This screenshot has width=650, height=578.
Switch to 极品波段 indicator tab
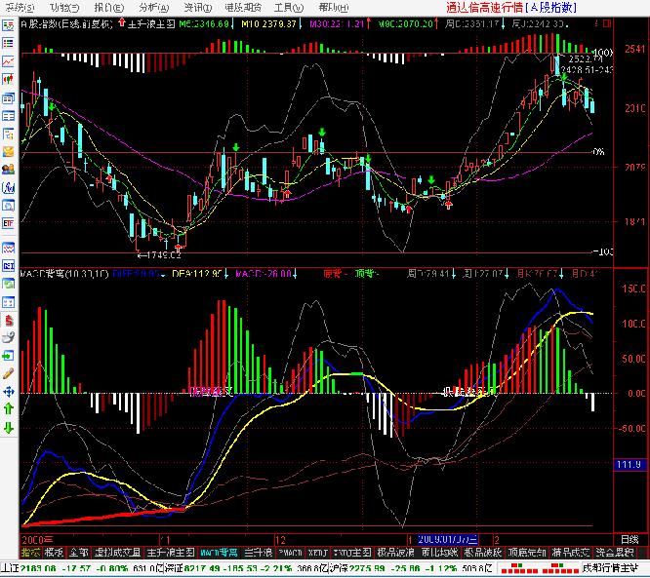483,553
